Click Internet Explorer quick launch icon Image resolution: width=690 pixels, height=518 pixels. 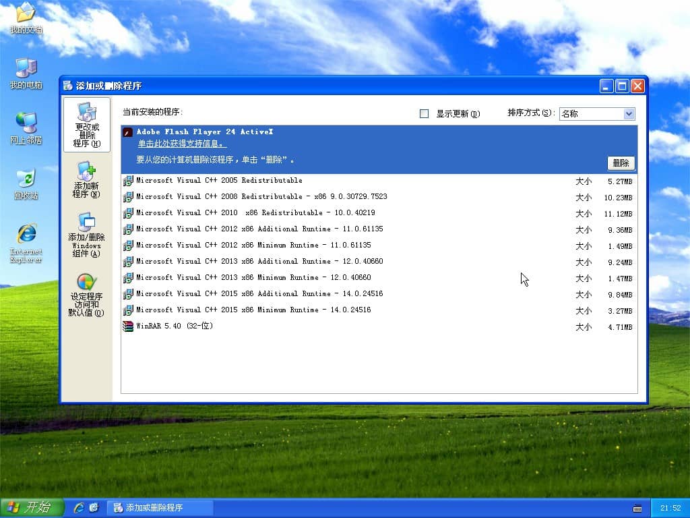click(x=79, y=507)
